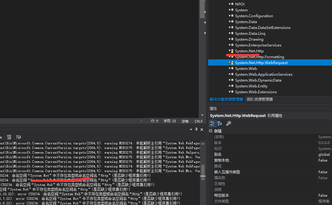Click the 别名 global value field

pyautogui.click(x=324, y=155)
